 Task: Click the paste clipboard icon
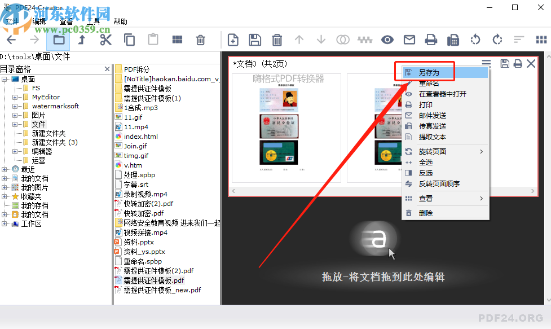point(153,40)
